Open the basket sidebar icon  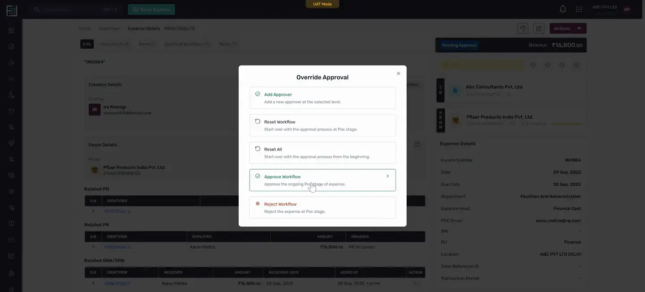click(x=11, y=111)
